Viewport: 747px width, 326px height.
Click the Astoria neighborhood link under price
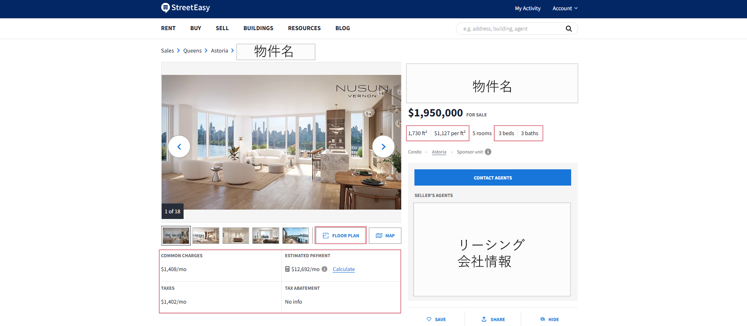click(439, 152)
